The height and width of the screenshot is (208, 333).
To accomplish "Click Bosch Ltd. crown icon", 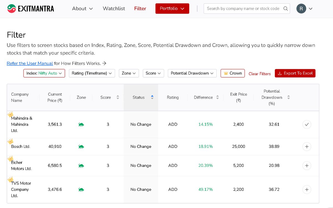I will click(10, 141).
